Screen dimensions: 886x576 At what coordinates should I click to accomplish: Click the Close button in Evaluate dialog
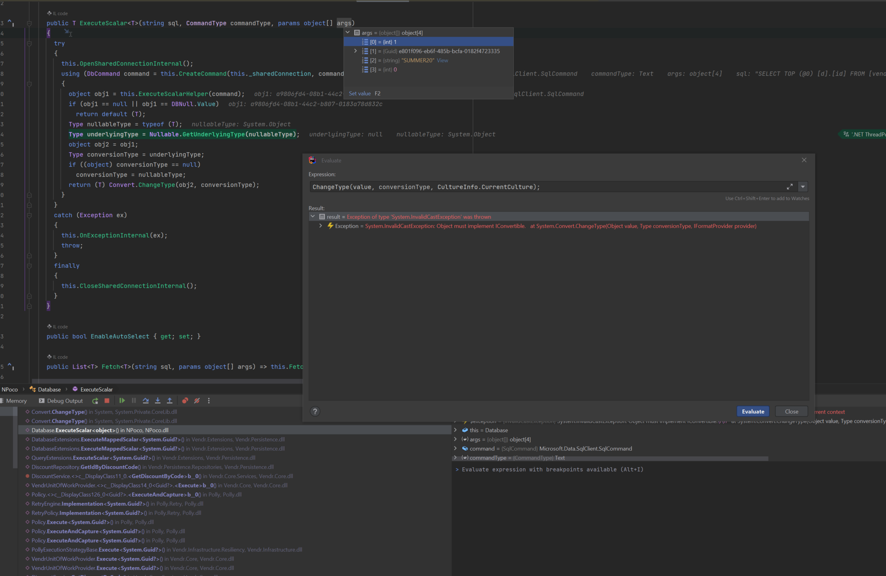(x=791, y=411)
